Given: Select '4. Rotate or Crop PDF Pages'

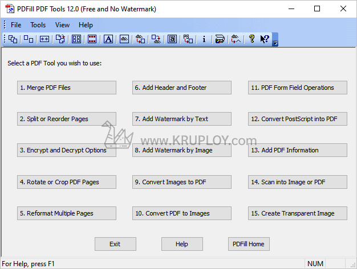Looking at the screenshot, I should pyautogui.click(x=67, y=182).
